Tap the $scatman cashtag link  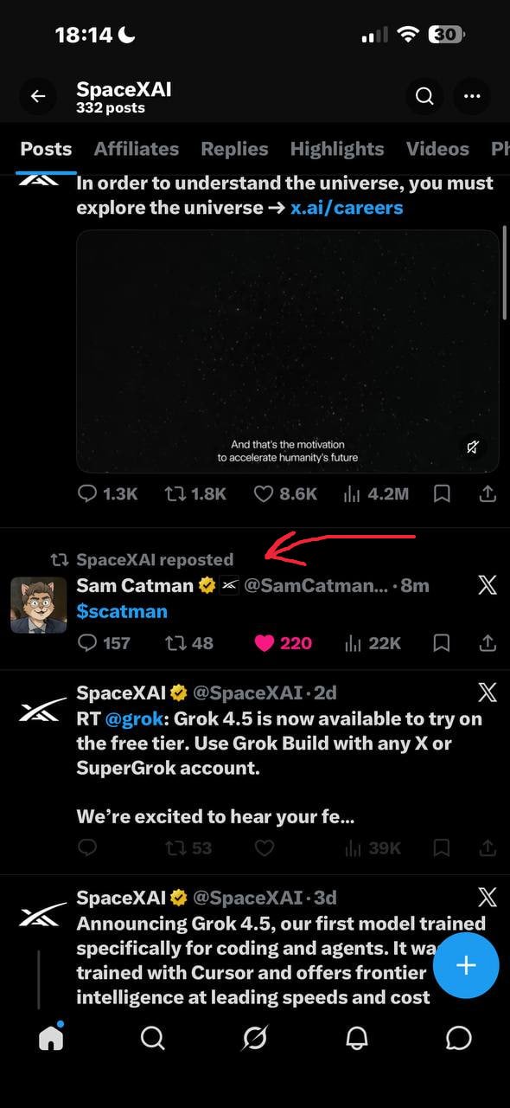(122, 611)
